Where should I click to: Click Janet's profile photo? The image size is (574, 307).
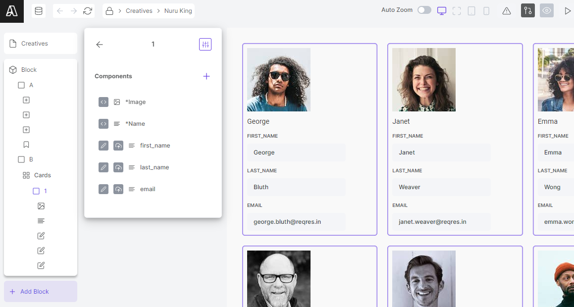coord(424,80)
